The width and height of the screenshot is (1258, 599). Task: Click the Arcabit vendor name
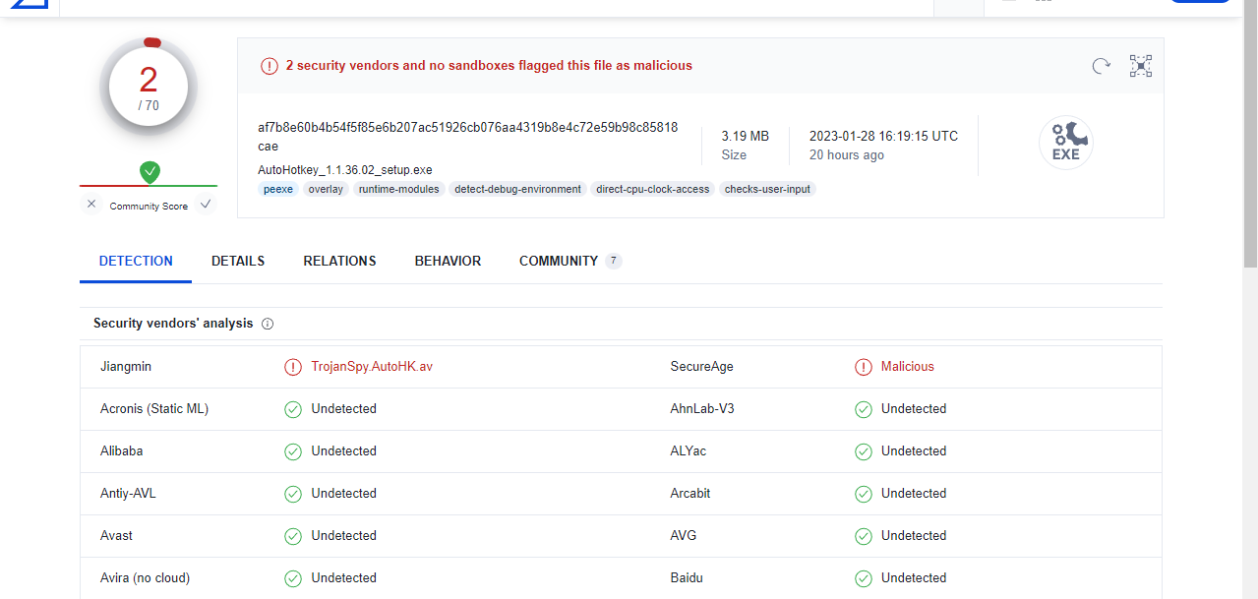pos(690,493)
